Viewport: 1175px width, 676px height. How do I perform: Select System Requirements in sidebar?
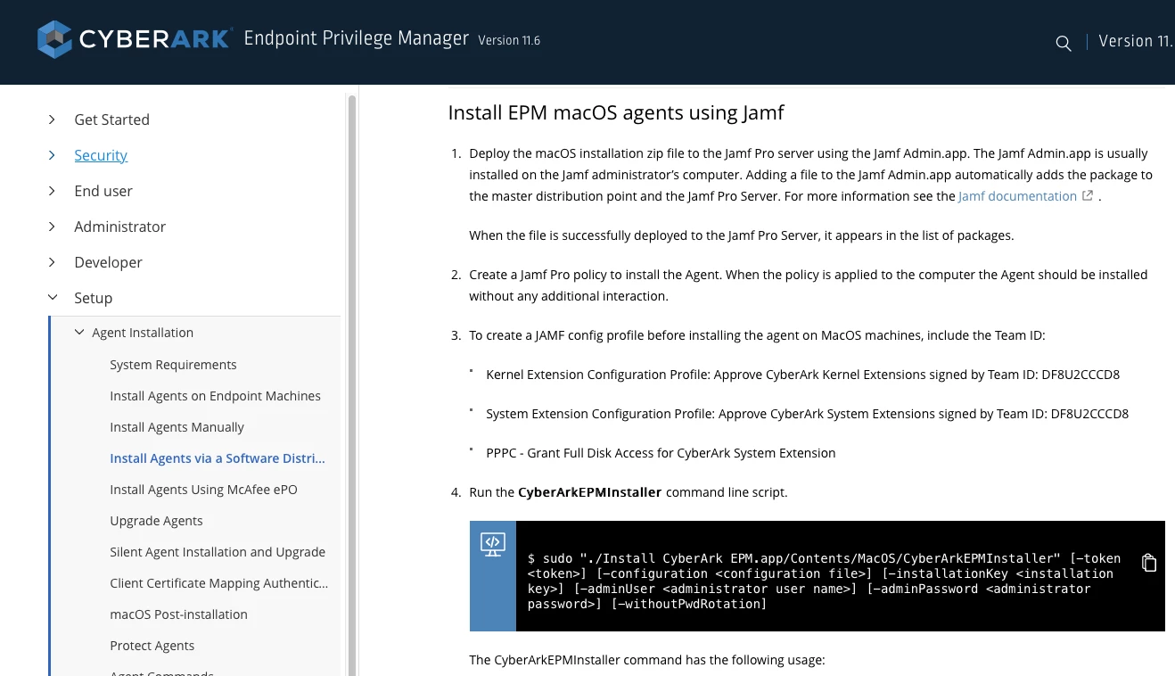(x=173, y=365)
